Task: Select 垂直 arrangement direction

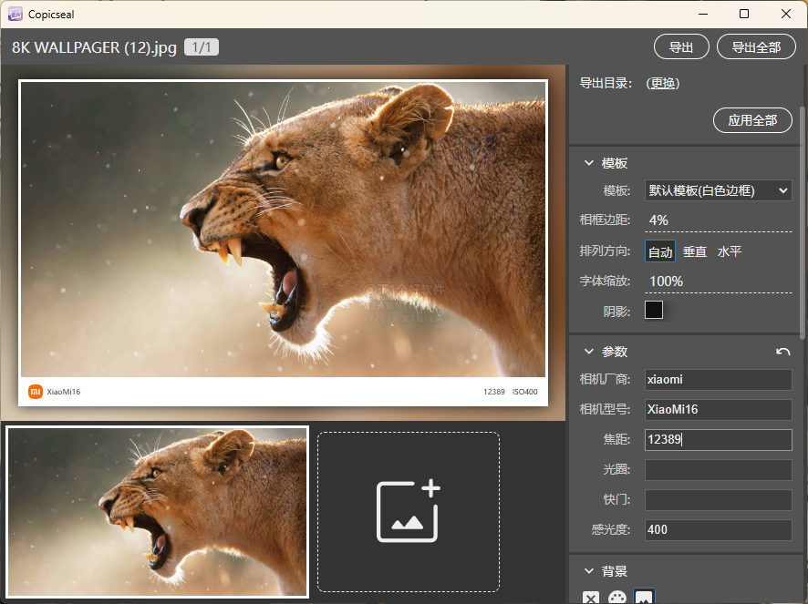Action: pos(695,251)
